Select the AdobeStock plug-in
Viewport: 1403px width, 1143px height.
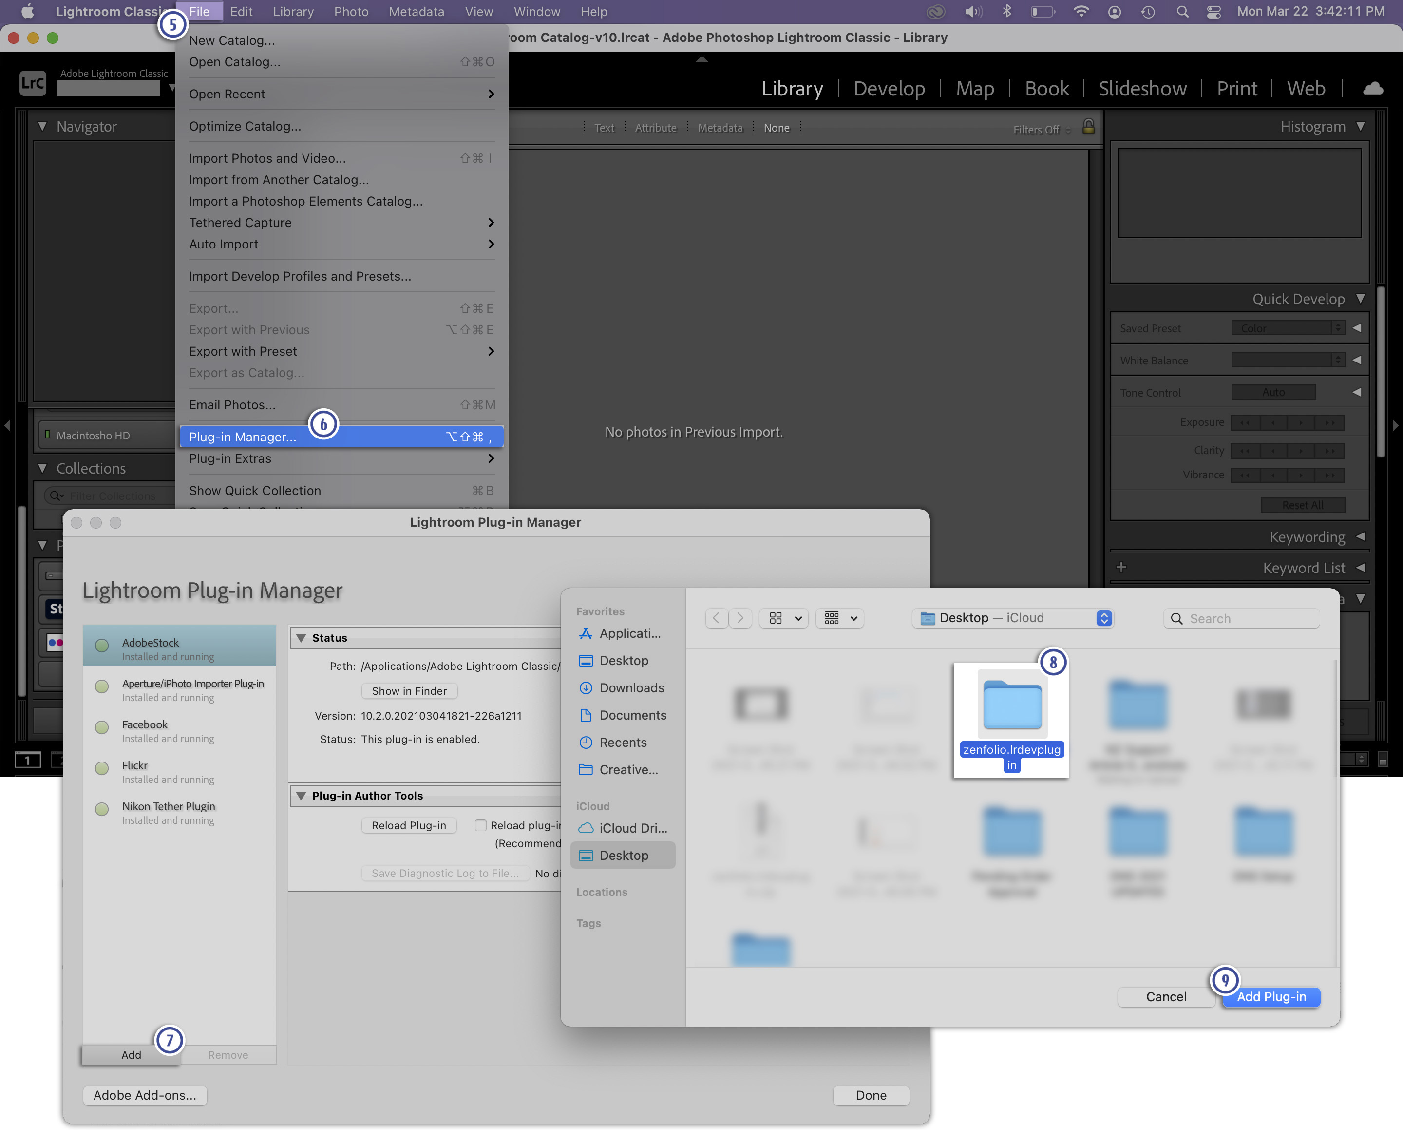click(180, 645)
